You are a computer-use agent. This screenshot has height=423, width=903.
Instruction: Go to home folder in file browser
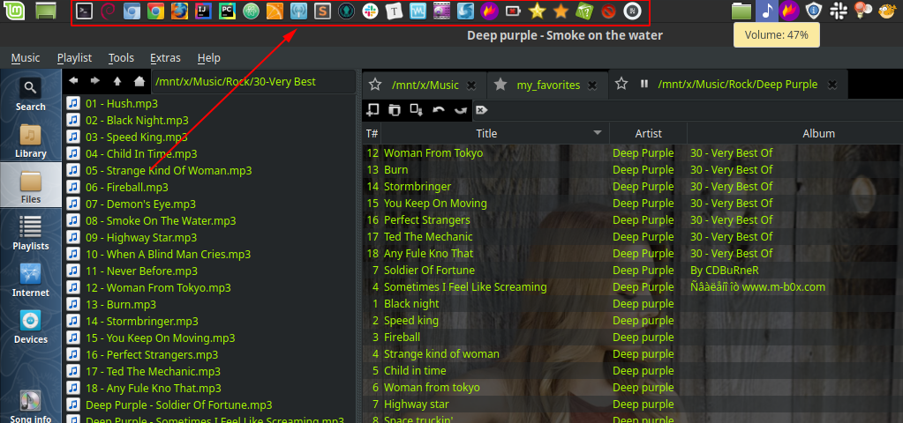[x=139, y=81]
